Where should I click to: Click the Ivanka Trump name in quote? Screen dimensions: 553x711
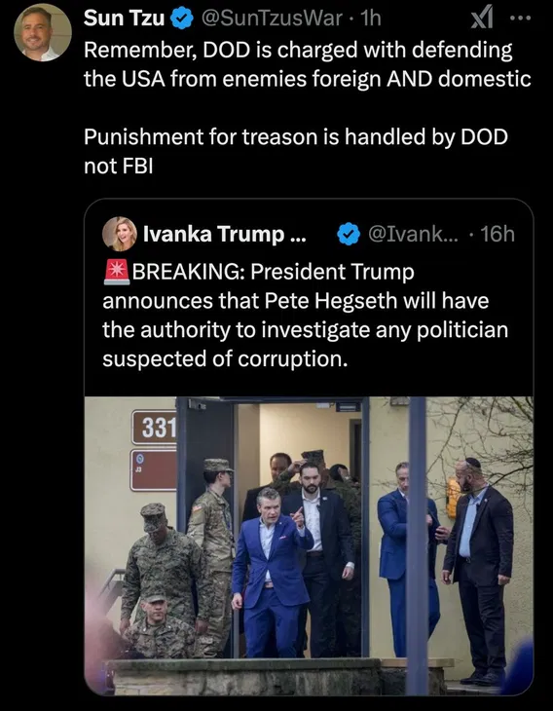click(224, 234)
